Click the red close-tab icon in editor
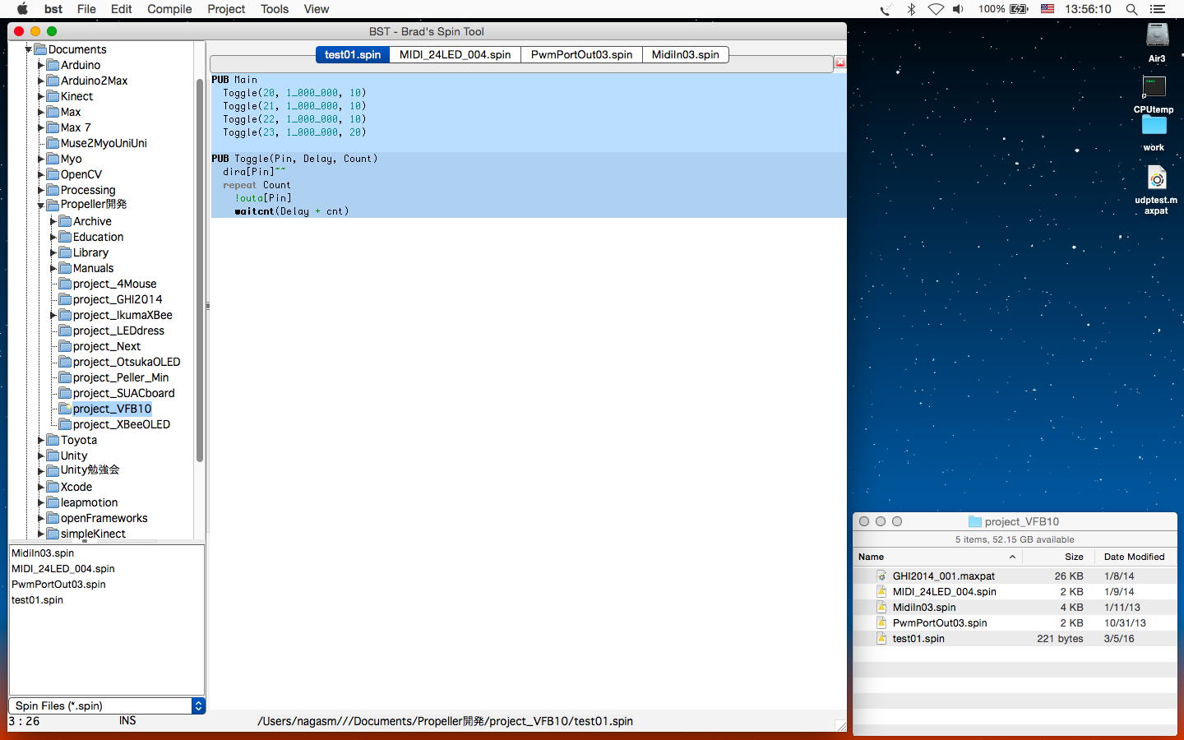The width and height of the screenshot is (1184, 740). tap(839, 62)
